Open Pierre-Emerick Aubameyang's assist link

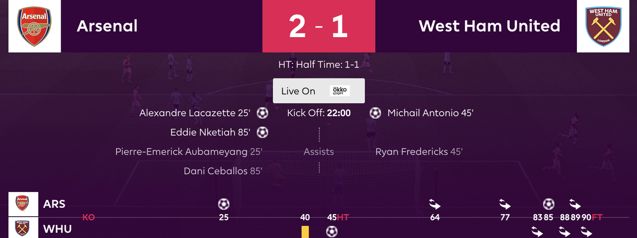point(189,152)
